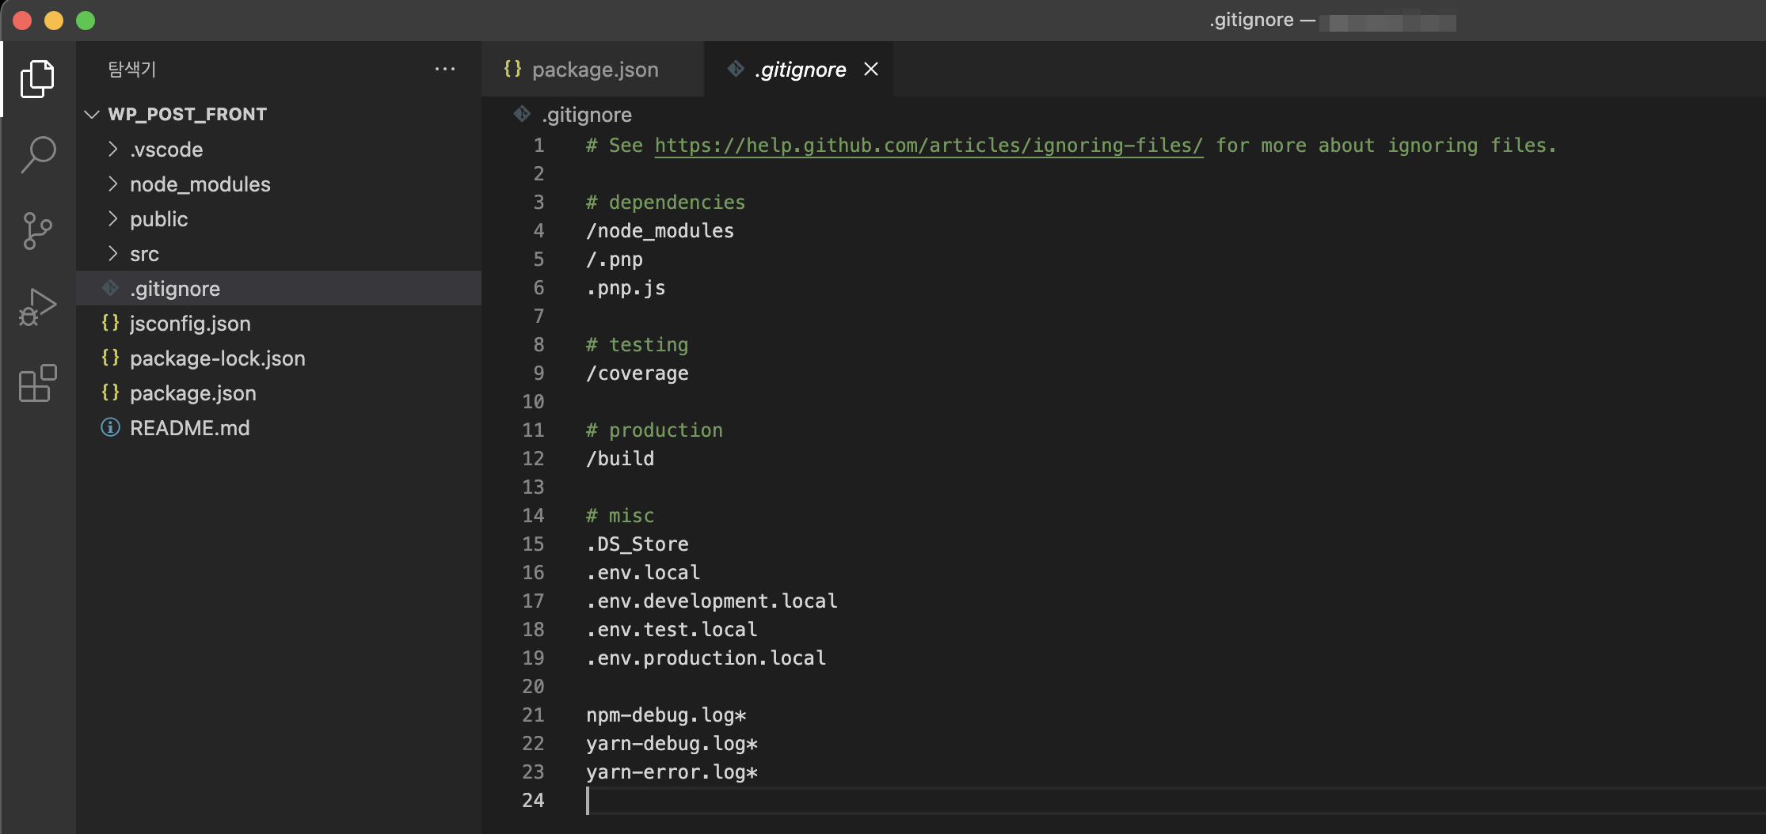
Task: Click the jsconfig.json braces icon
Action: click(x=111, y=323)
